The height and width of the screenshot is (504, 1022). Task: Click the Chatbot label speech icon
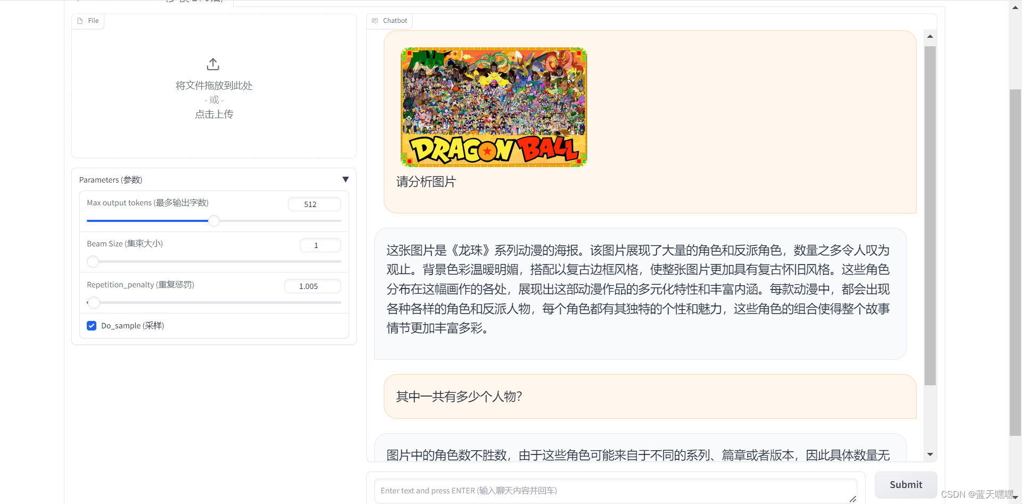pos(375,21)
